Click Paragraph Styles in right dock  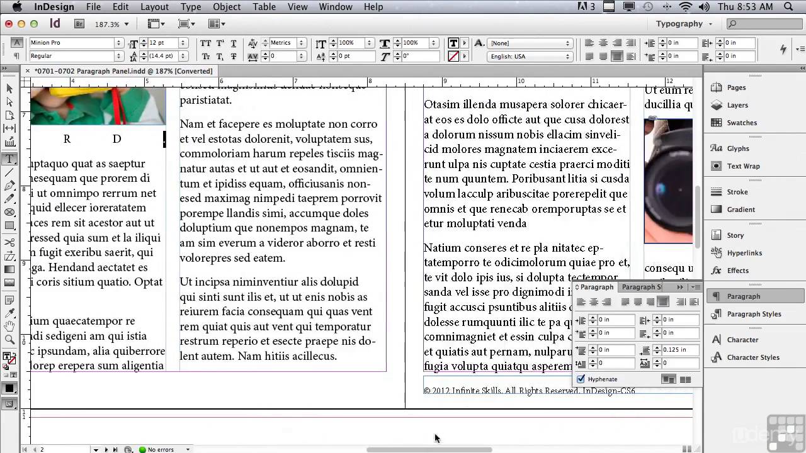(754, 314)
